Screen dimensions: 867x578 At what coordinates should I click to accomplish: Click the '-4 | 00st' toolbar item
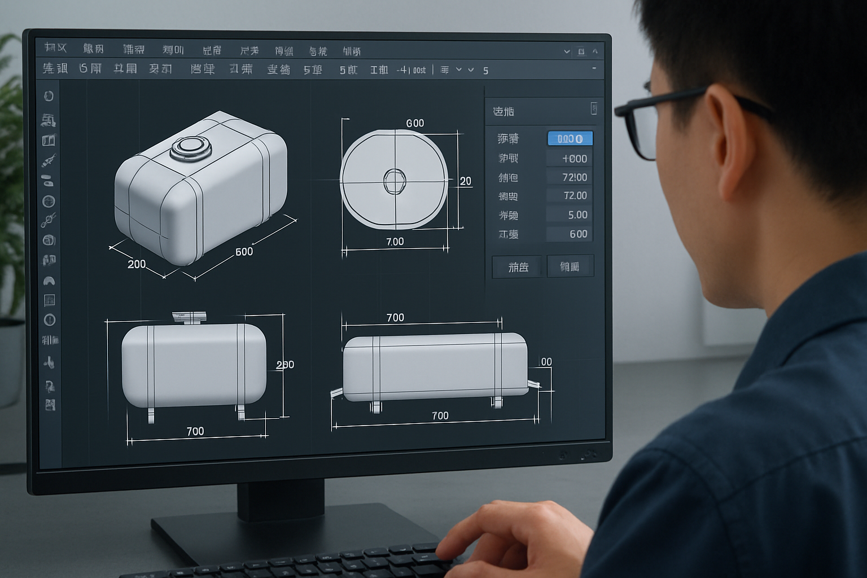[x=411, y=70]
